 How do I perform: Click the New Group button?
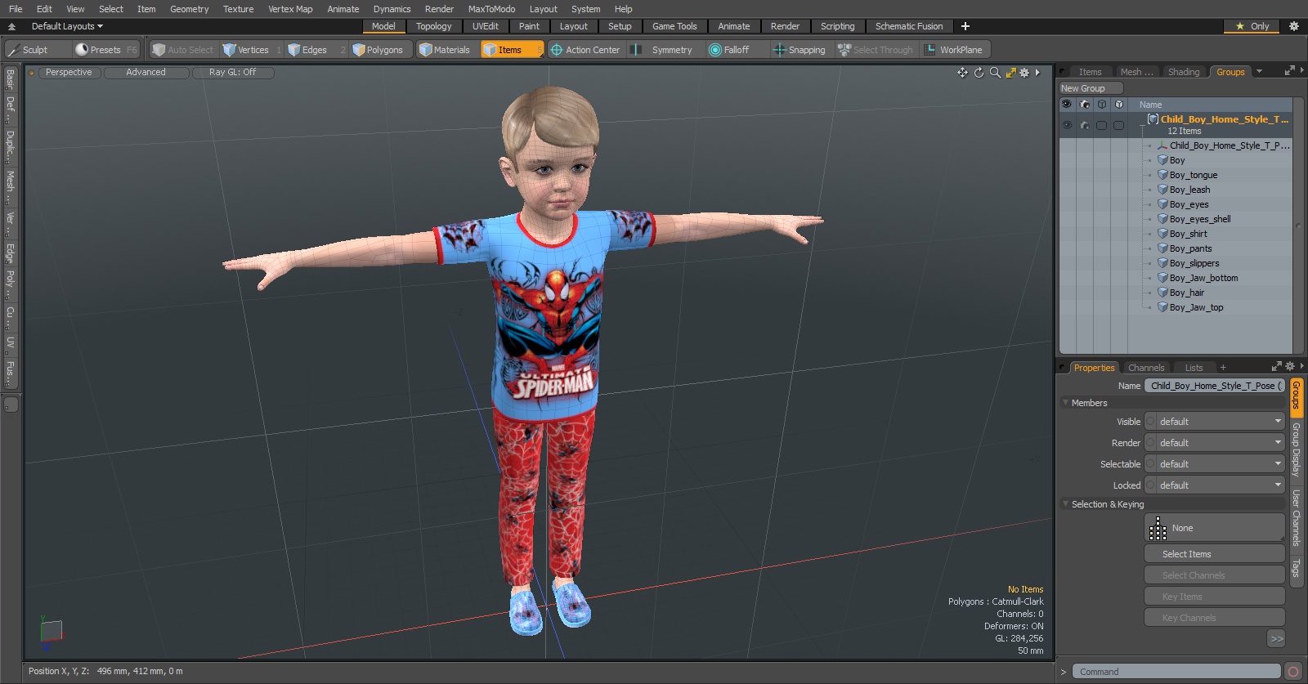pyautogui.click(x=1091, y=88)
